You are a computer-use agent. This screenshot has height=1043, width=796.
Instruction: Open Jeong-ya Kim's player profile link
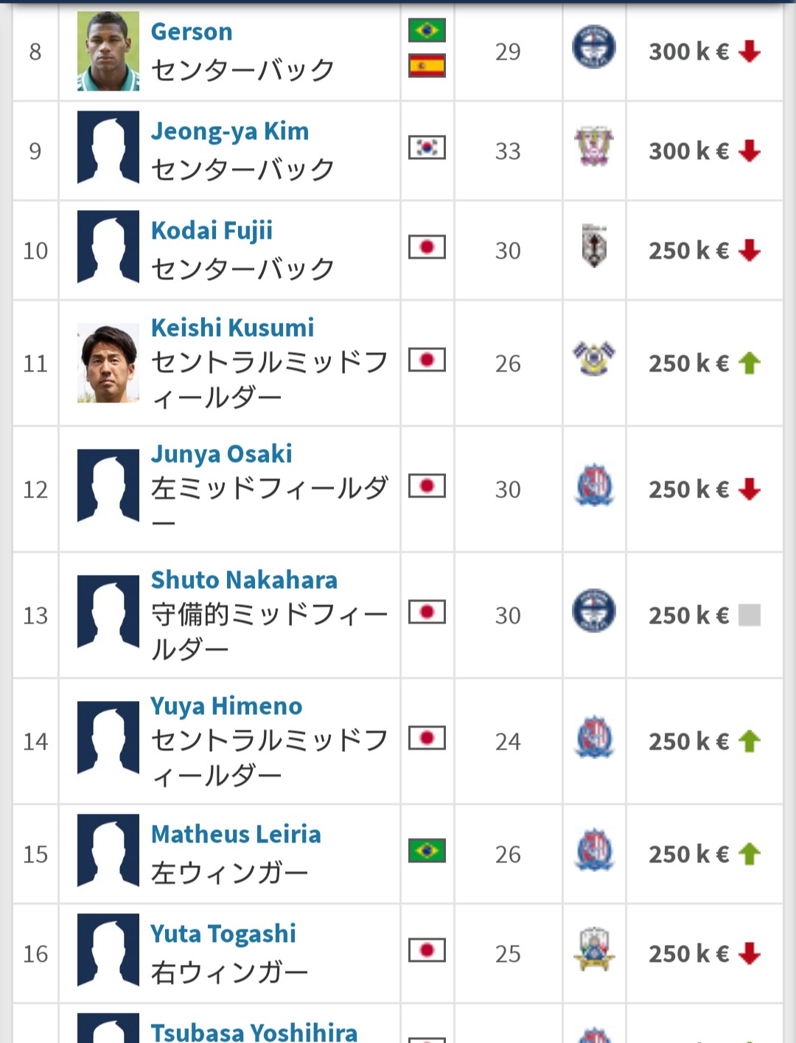(x=230, y=131)
